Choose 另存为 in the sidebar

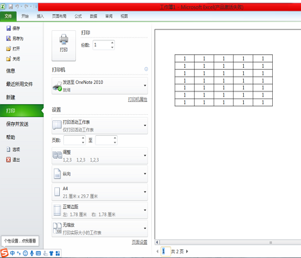15,38
